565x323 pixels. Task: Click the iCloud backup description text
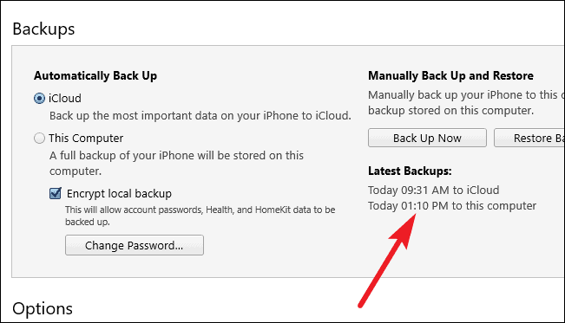point(200,116)
